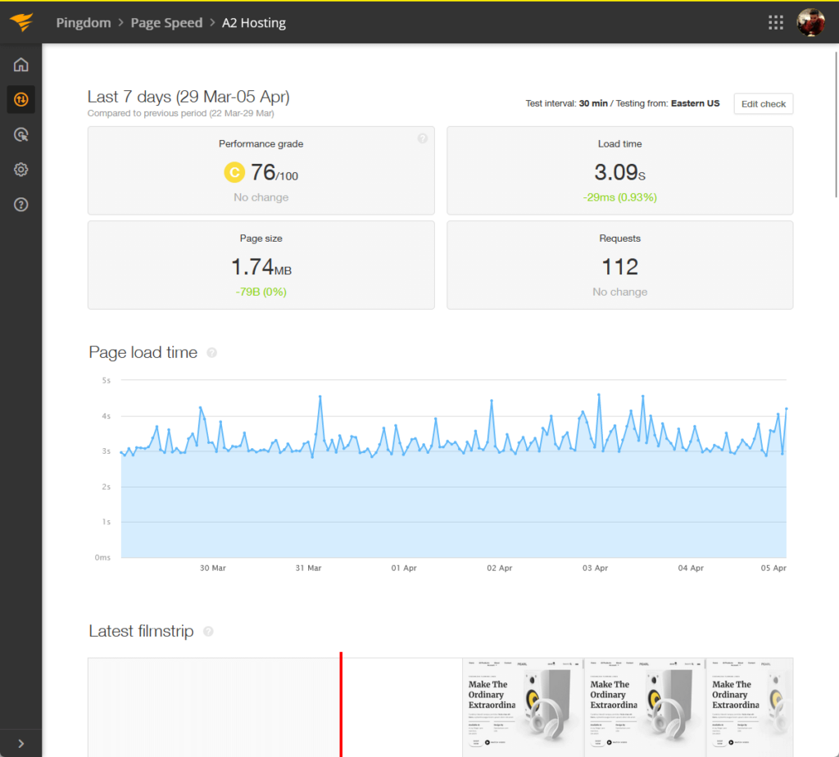Expand the sidebar with bottom chevron
The image size is (839, 757).
click(x=20, y=743)
